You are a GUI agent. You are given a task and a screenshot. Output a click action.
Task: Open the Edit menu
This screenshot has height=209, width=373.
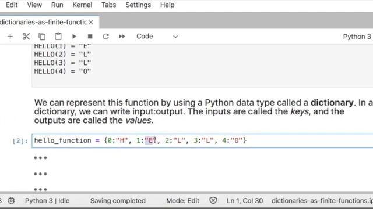point(12,5)
